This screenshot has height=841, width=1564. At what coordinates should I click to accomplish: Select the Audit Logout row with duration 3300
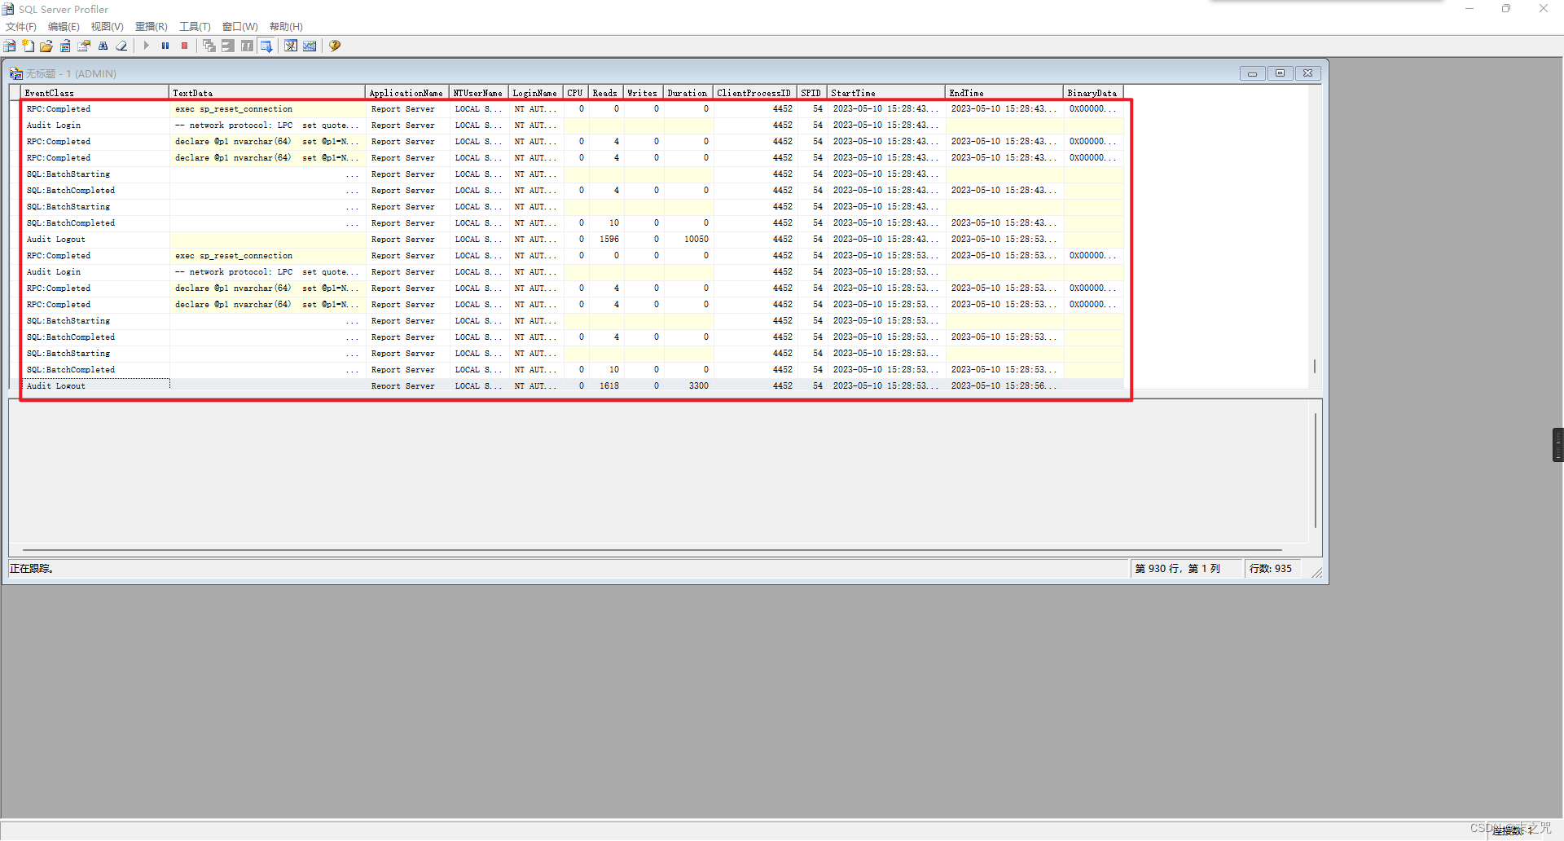tap(573, 386)
